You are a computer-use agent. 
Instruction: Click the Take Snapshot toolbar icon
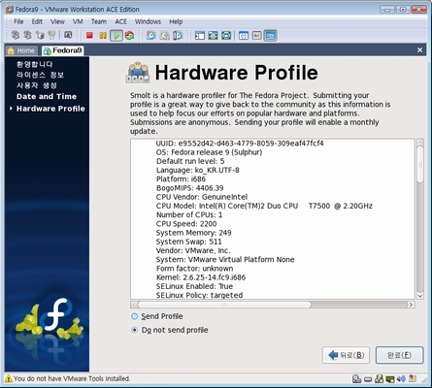click(151, 35)
